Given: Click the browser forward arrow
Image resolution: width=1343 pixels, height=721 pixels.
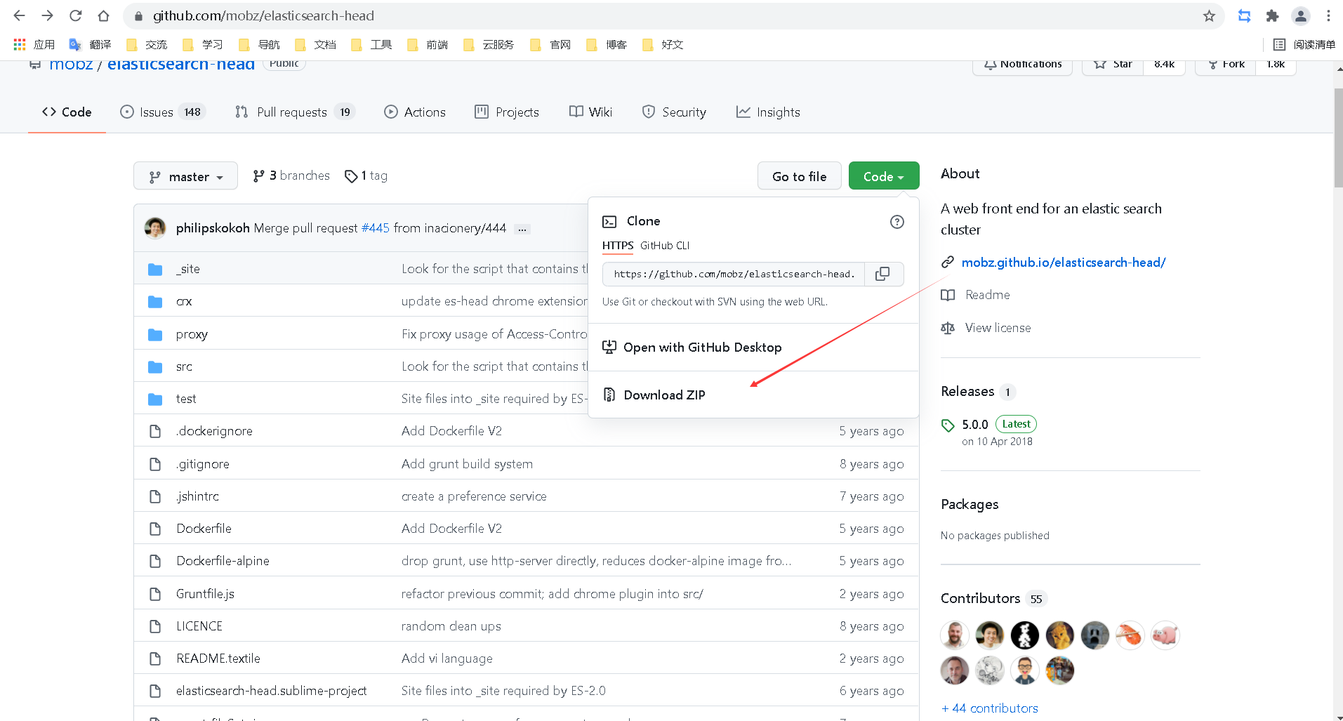Looking at the screenshot, I should coord(47,15).
